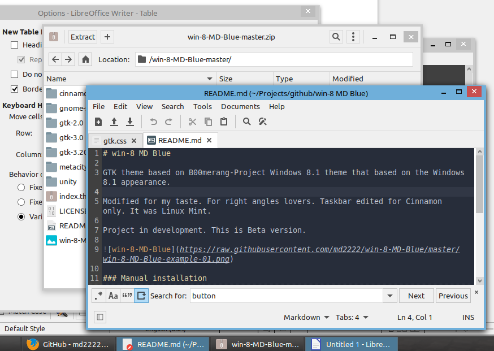Click the archive icon left of Extract
Screen dimensions: 494x351
pyautogui.click(x=54, y=37)
